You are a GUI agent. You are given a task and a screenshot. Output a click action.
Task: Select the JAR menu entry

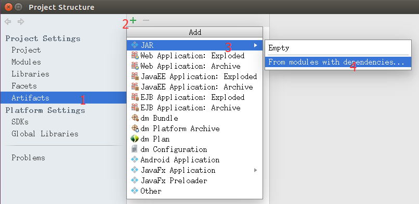click(x=194, y=45)
